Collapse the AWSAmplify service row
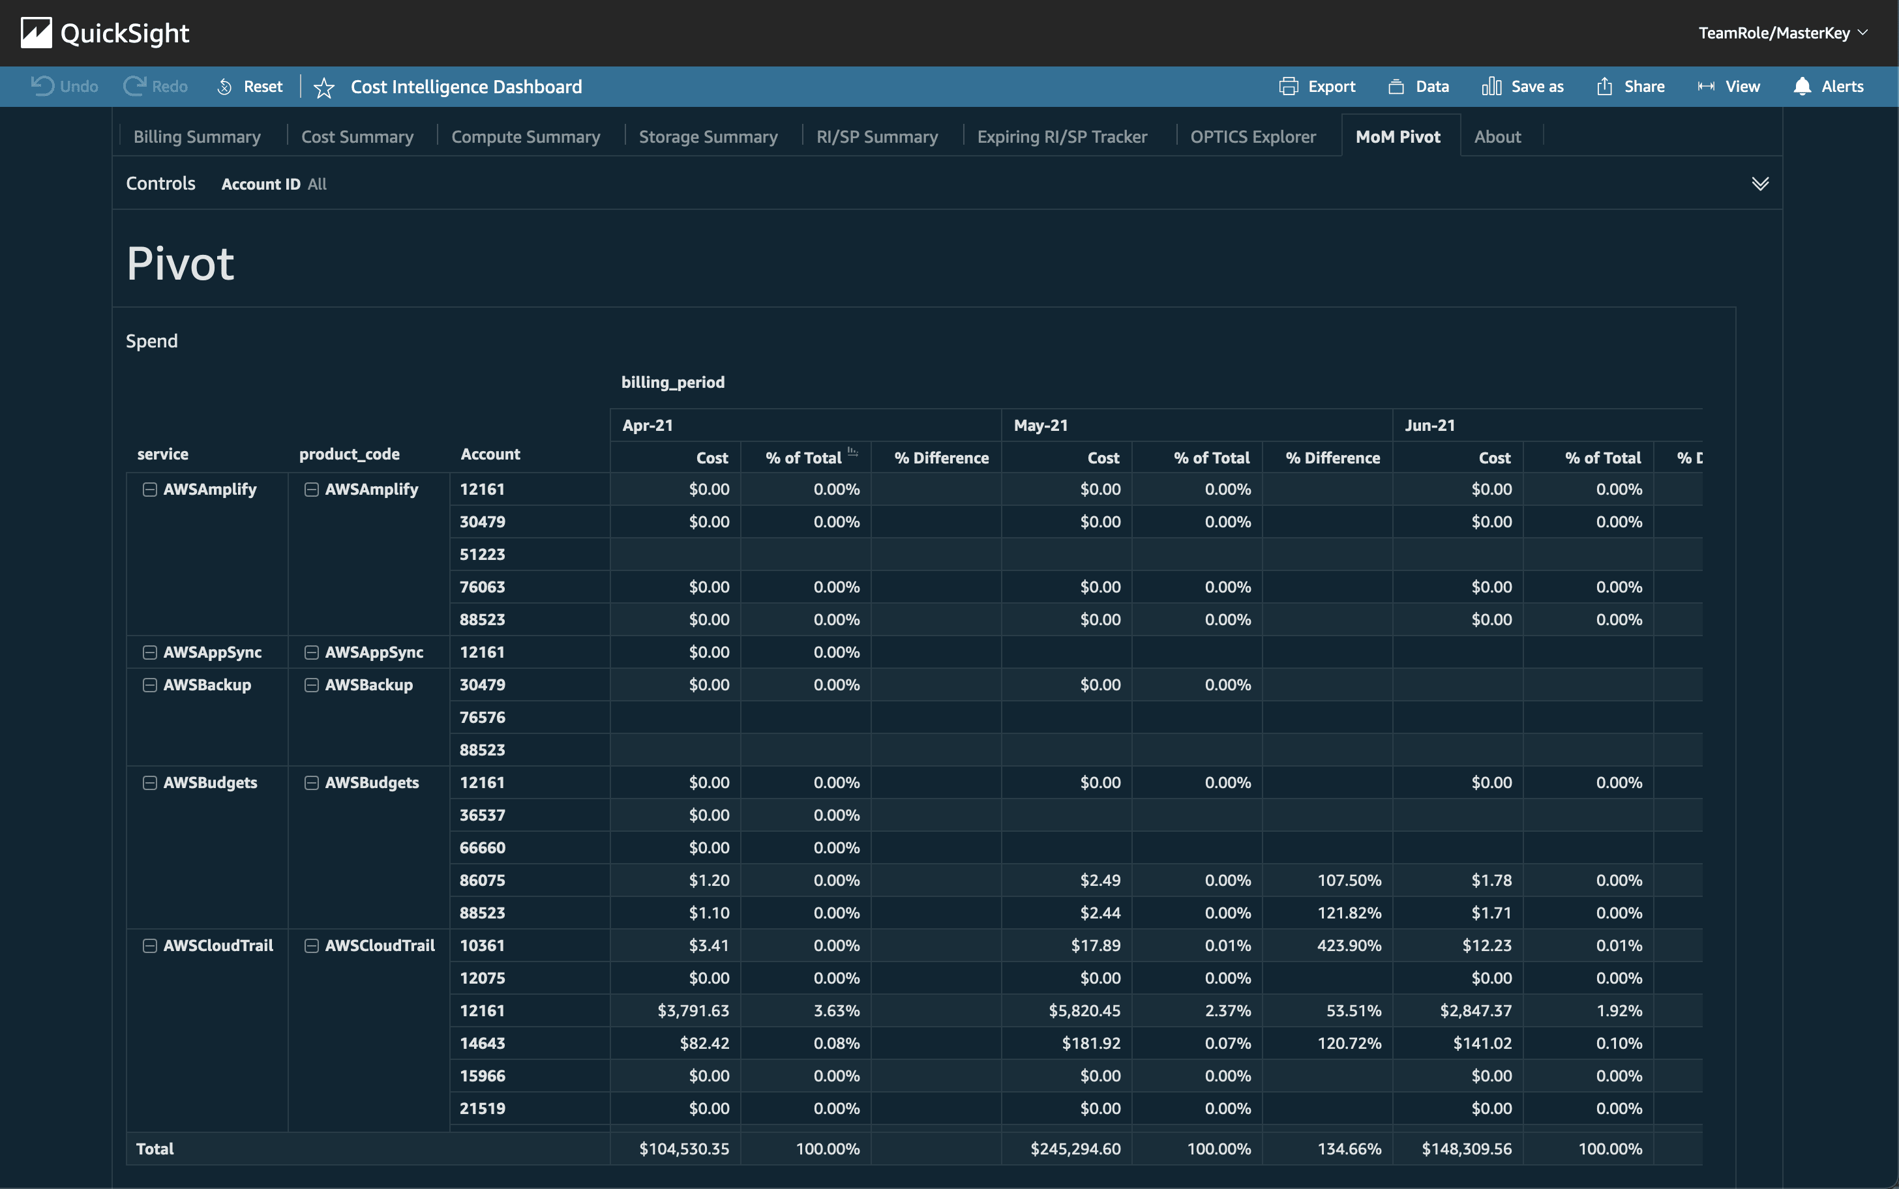Screen dimensions: 1899x1189 click(149, 489)
